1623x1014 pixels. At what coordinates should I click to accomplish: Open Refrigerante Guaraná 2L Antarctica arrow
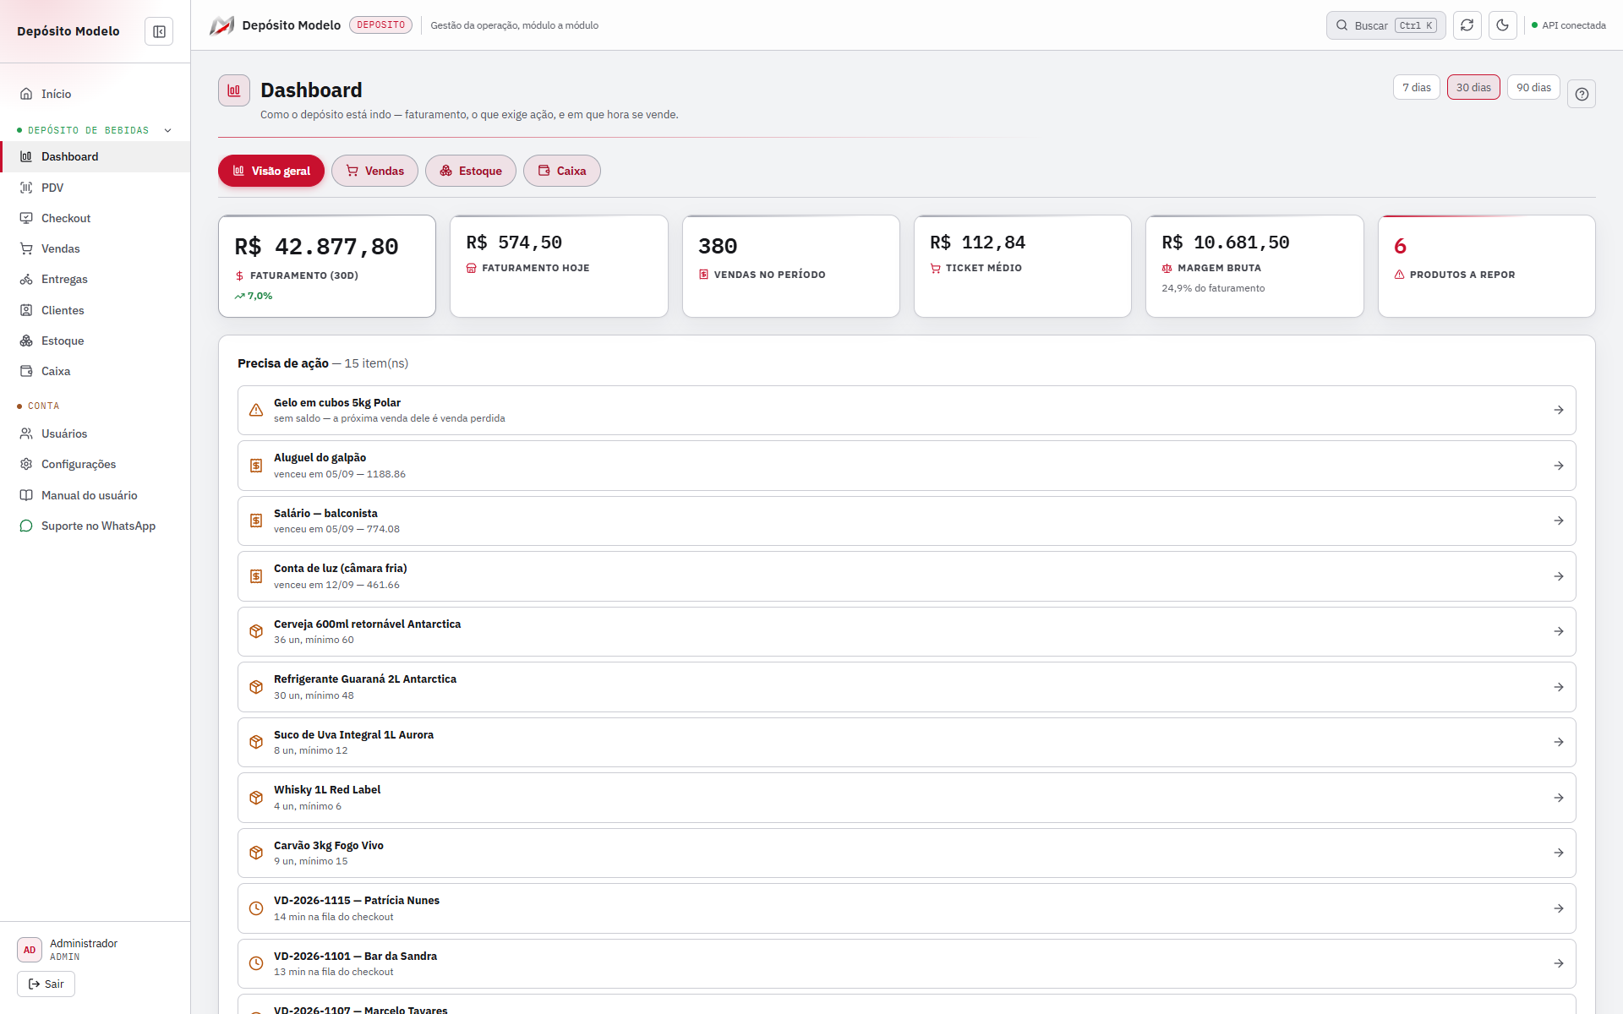[x=1559, y=687]
